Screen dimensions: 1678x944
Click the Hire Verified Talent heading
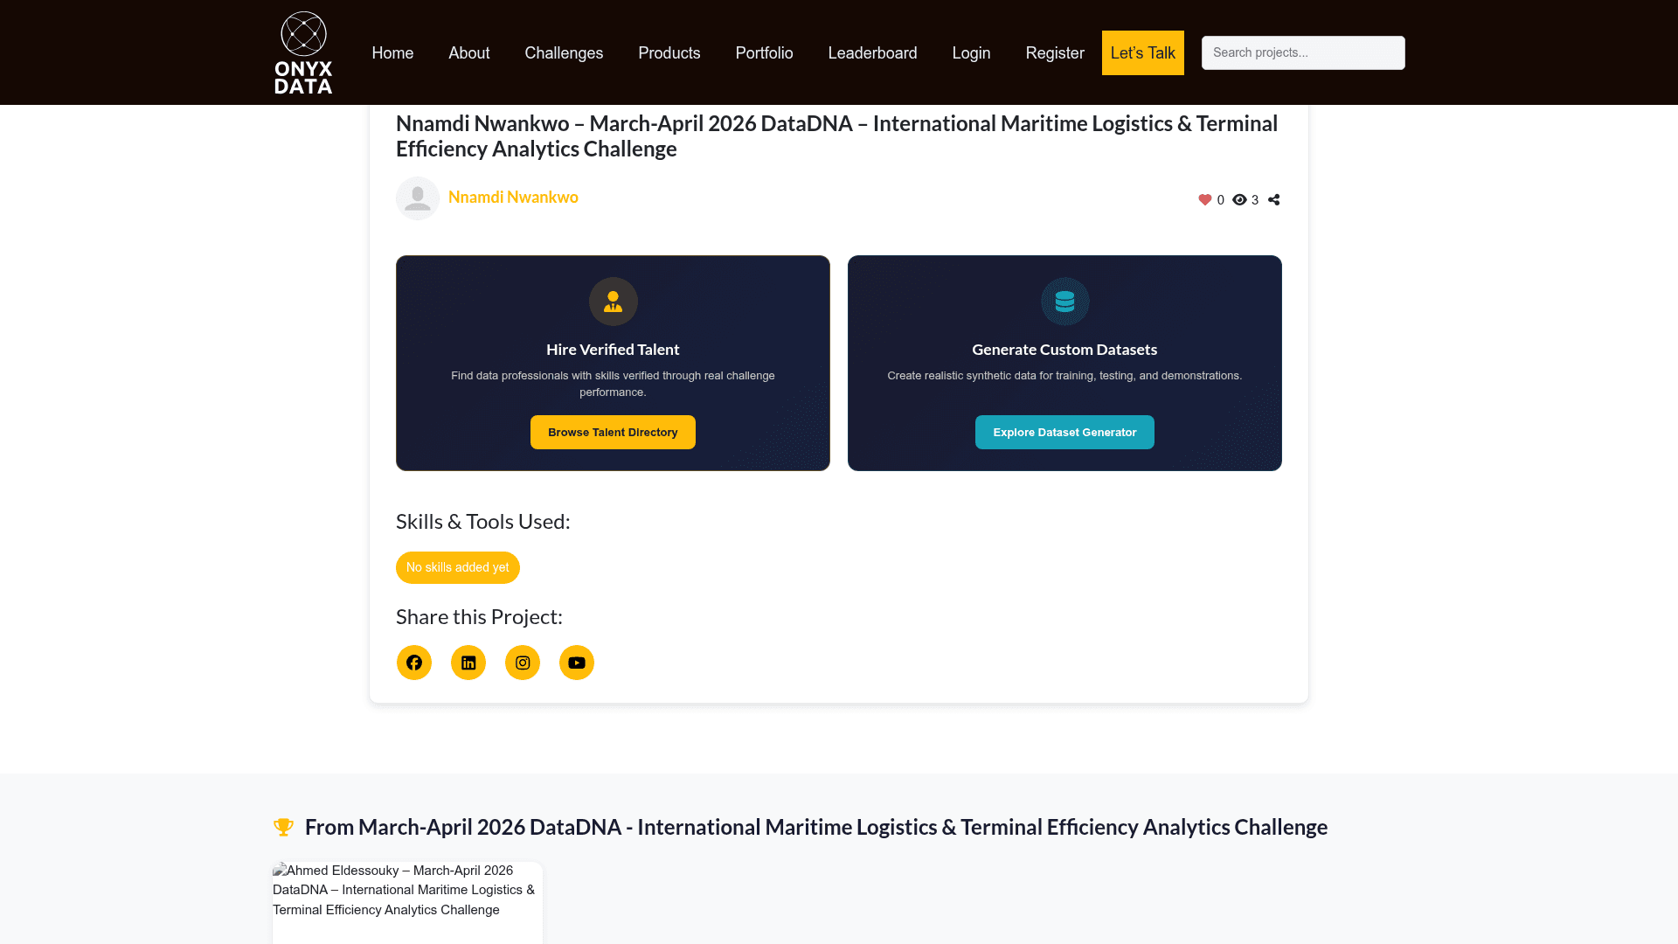tap(613, 350)
